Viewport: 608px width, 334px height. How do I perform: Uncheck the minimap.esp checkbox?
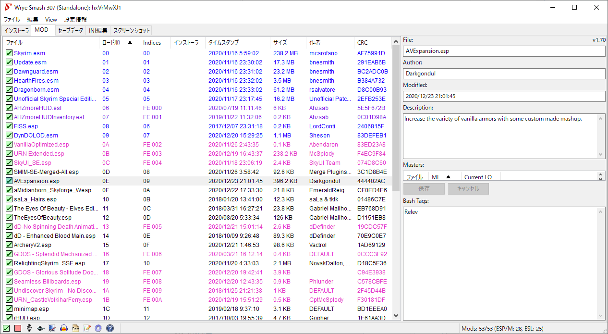click(9, 309)
